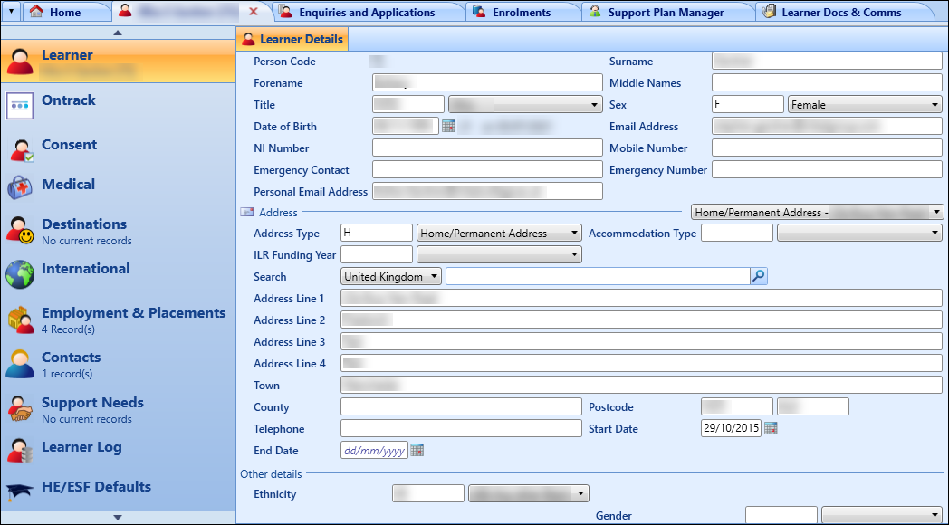Click the address search magnifier icon

click(758, 277)
